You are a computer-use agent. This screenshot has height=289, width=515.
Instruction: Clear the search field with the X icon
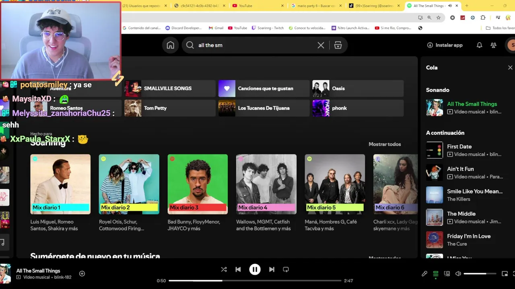[321, 45]
